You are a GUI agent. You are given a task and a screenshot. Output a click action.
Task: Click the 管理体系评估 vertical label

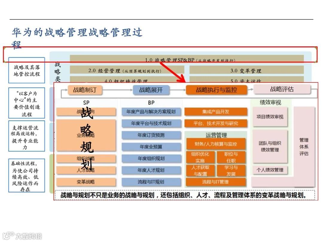pyautogui.click(x=304, y=147)
